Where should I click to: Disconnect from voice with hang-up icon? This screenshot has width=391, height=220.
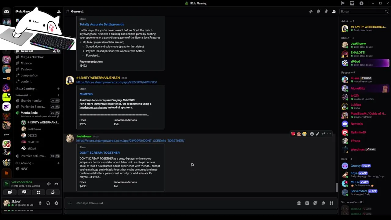click(x=56, y=184)
